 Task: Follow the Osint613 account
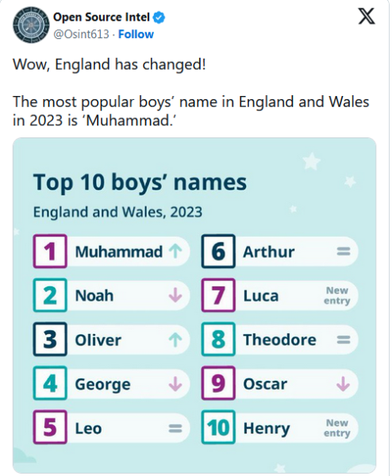pos(136,34)
